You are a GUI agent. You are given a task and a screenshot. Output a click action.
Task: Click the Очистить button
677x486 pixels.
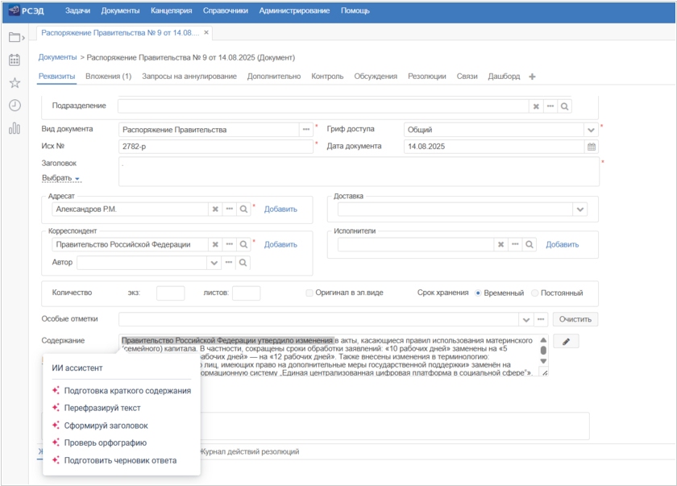point(575,319)
